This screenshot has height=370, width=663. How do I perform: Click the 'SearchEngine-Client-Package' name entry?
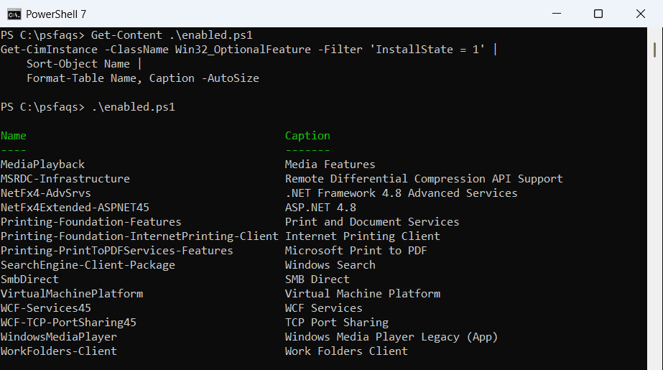[88, 265]
